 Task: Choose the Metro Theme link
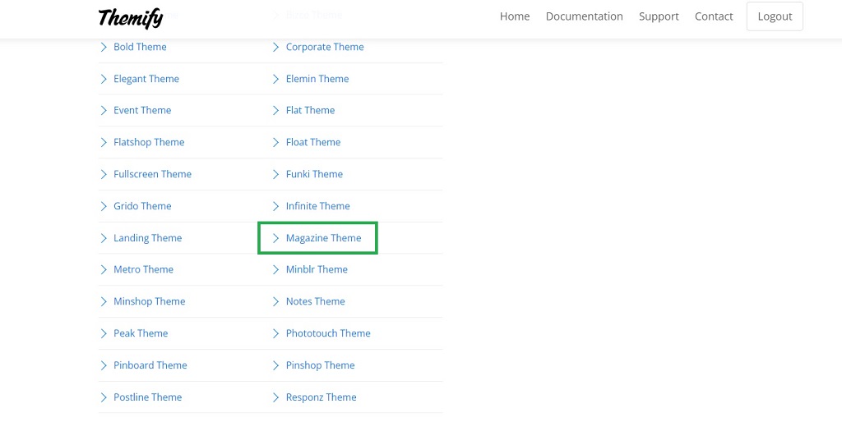pos(143,270)
